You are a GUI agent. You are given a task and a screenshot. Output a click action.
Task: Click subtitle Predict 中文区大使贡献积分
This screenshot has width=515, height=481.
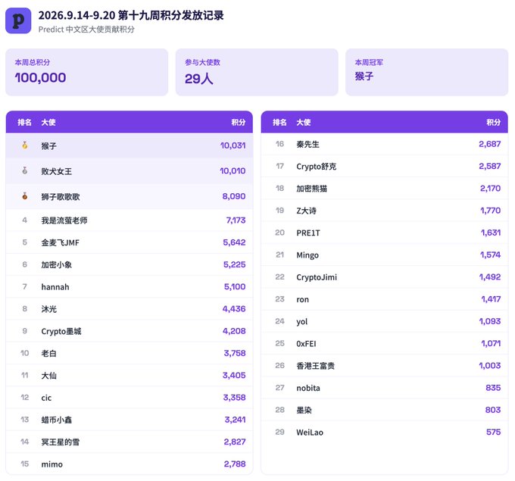[x=86, y=30]
